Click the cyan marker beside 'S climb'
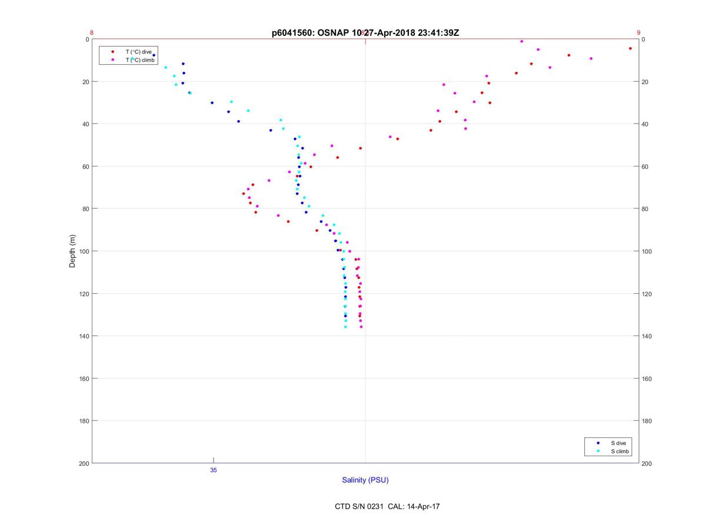This screenshot has height=521, width=706. tap(598, 451)
